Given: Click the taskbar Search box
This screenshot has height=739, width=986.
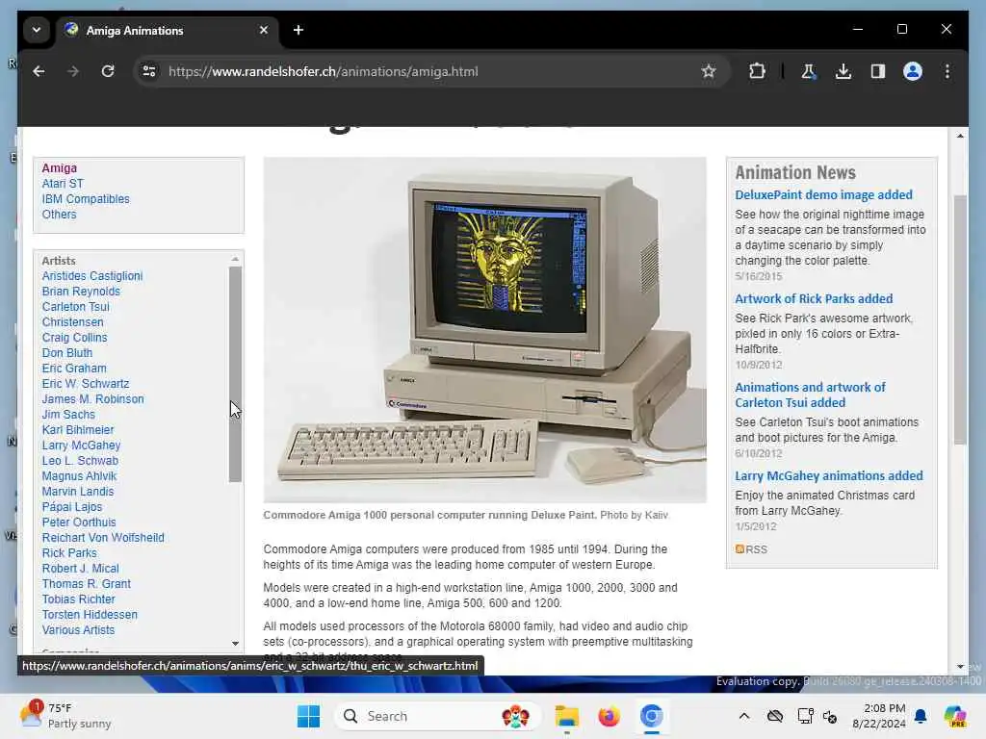Looking at the screenshot, I should (x=437, y=716).
